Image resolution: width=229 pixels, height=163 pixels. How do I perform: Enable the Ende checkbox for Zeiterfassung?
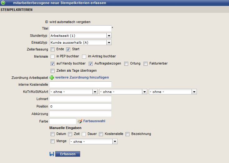(x=53, y=49)
